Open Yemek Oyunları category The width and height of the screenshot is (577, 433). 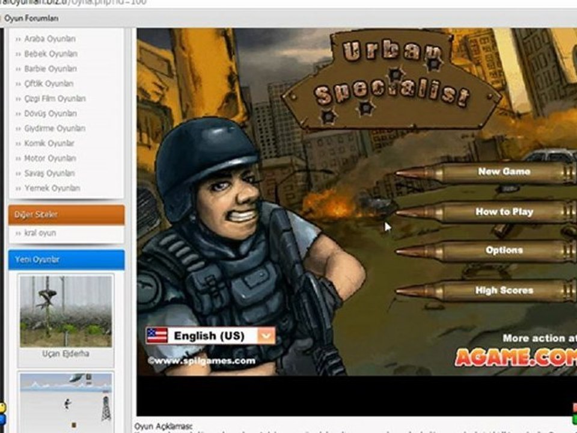point(52,188)
